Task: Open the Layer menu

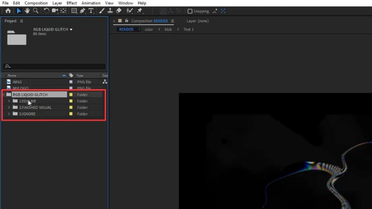Action: click(x=57, y=3)
